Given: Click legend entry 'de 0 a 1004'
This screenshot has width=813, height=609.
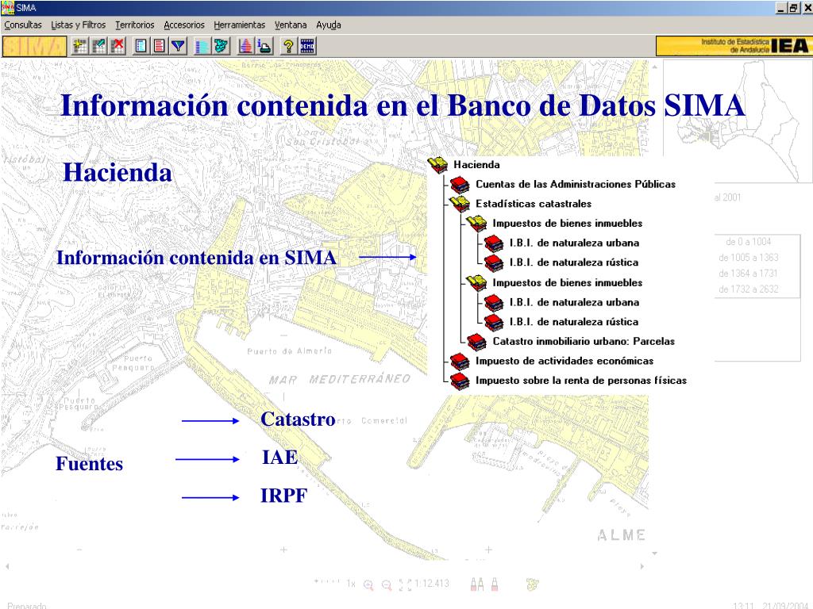Looking at the screenshot, I should click(748, 242).
